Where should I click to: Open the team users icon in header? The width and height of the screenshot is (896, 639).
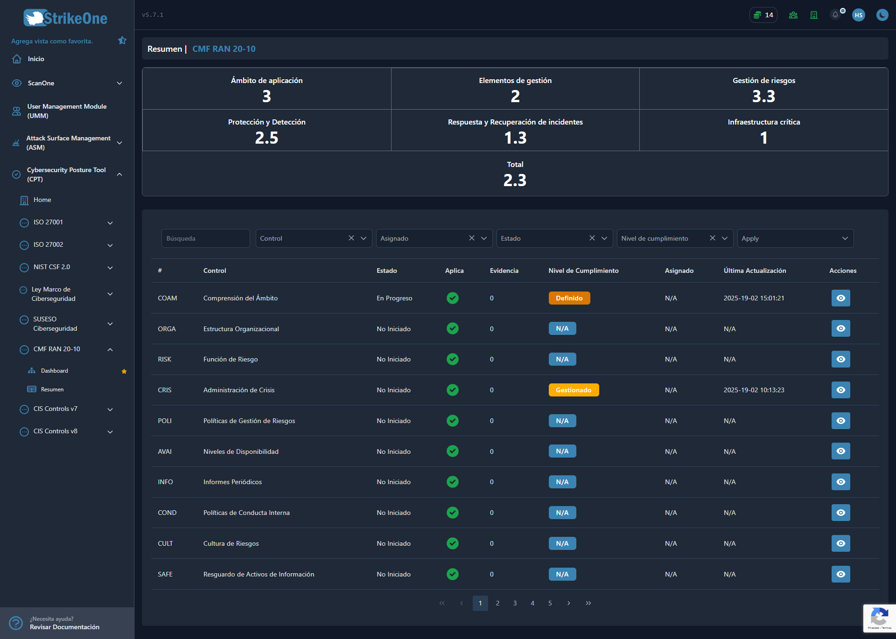pos(793,15)
